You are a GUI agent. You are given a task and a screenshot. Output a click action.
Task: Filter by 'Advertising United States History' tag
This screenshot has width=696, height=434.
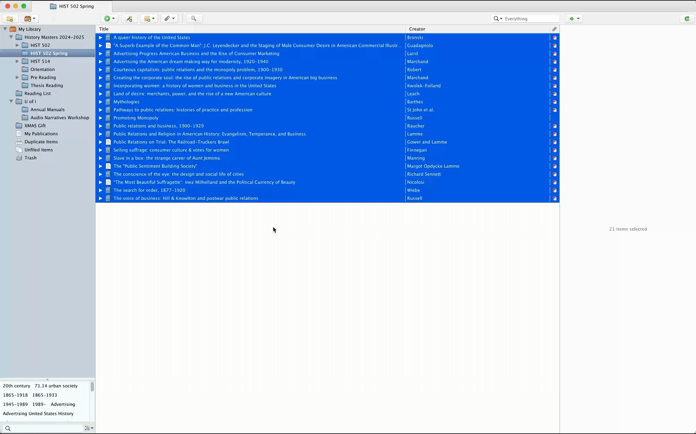tap(38, 413)
